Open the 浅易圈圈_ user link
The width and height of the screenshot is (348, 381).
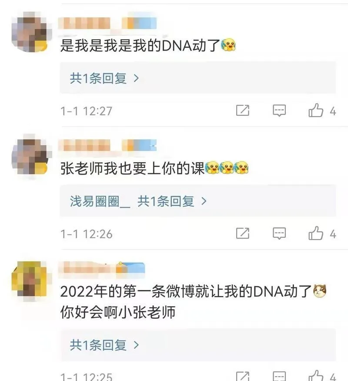tap(100, 202)
